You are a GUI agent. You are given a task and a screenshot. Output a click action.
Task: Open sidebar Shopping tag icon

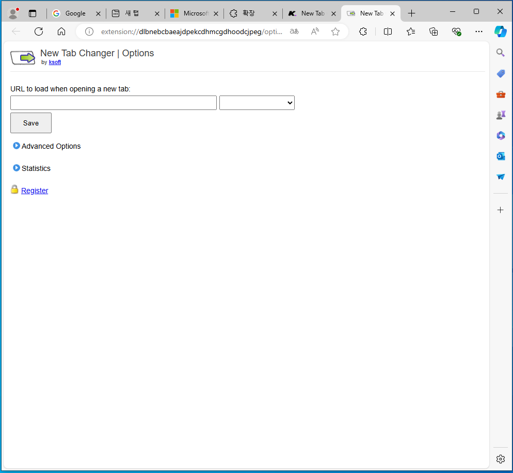point(501,74)
